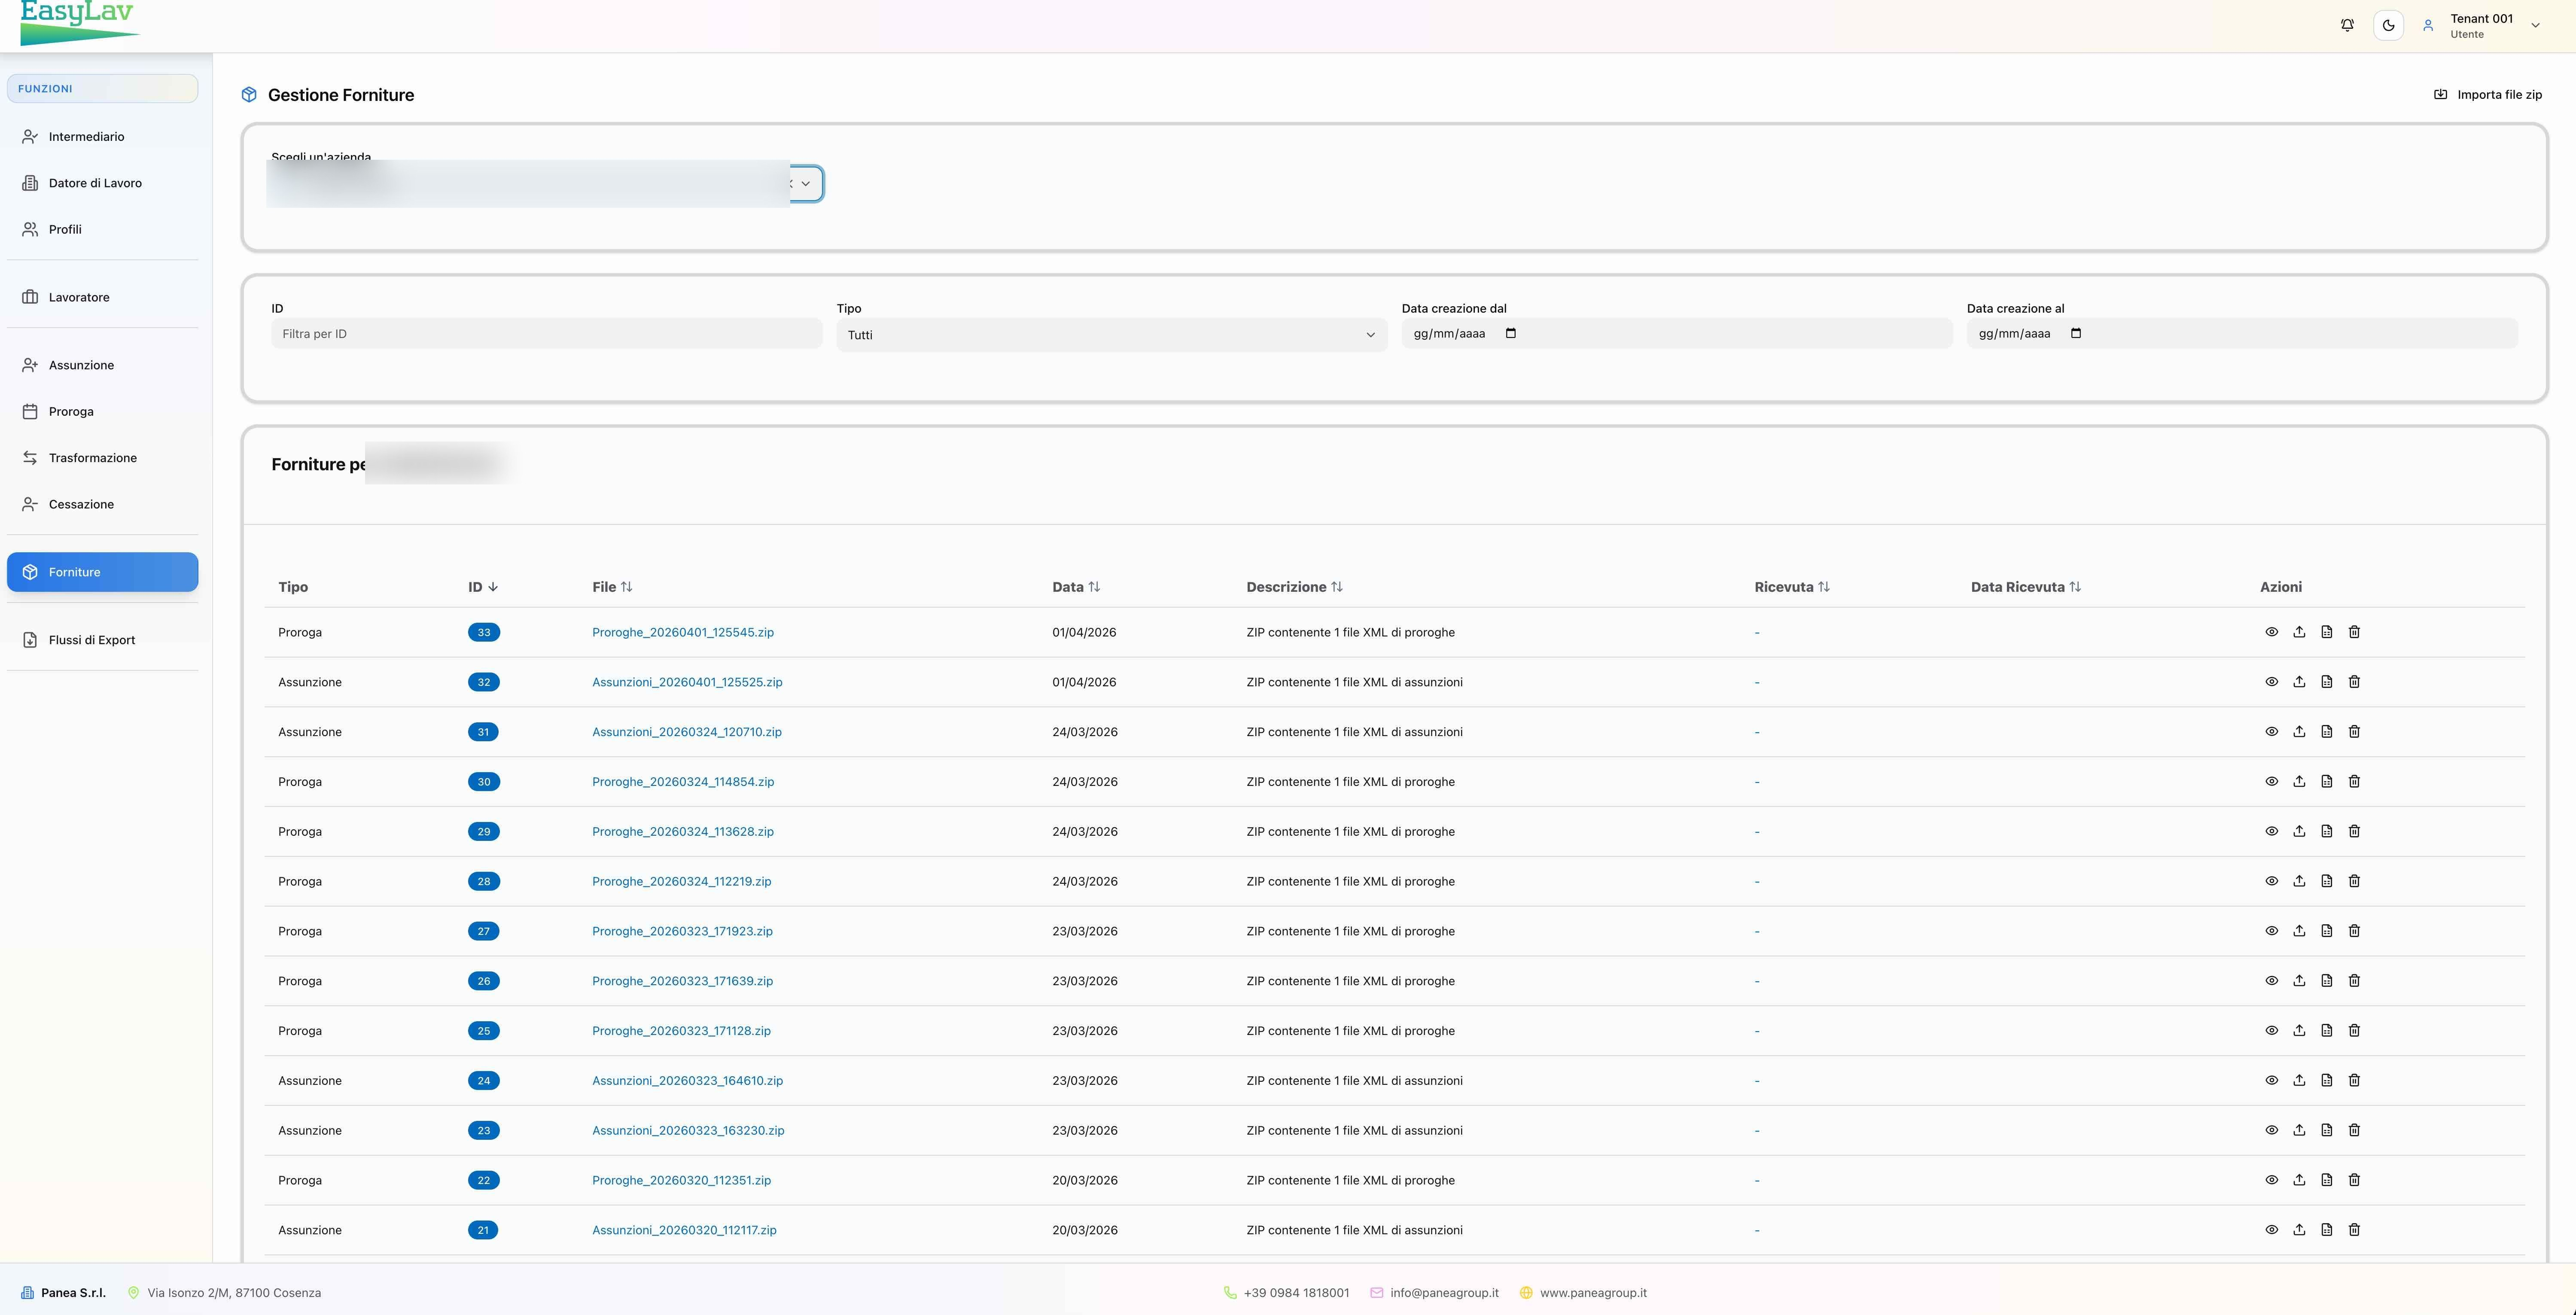Open Assunzioni_20260401_125525.zip link

[x=687, y=683]
